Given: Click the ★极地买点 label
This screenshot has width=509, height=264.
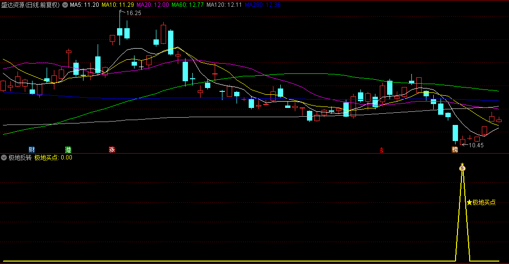Looking at the screenshot, I should click(x=481, y=203).
